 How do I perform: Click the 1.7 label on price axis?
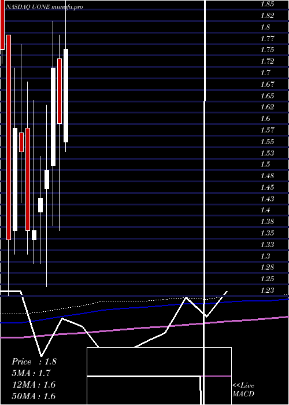point(265,73)
